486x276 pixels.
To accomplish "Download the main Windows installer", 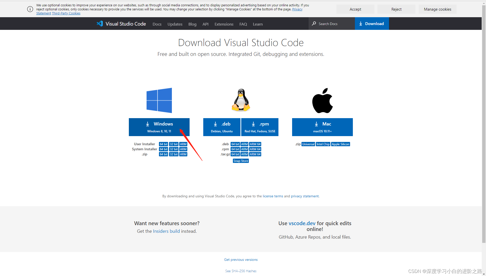I will [x=159, y=127].
